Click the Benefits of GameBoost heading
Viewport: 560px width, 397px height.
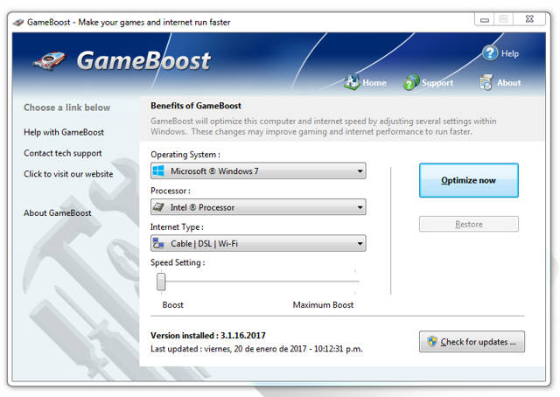click(196, 106)
